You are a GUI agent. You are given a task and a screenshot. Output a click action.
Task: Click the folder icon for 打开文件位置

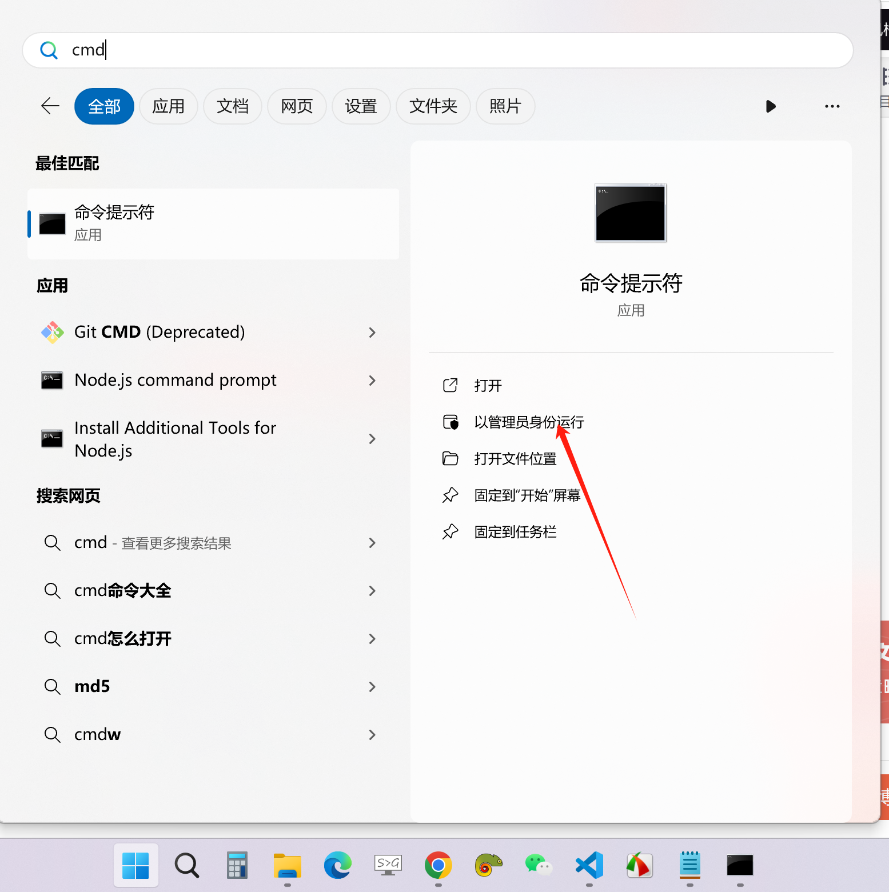pyautogui.click(x=451, y=458)
